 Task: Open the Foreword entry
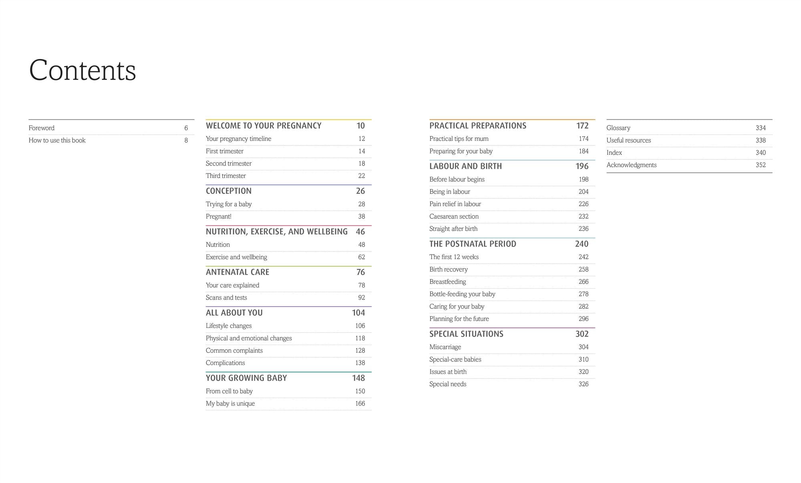click(x=42, y=128)
